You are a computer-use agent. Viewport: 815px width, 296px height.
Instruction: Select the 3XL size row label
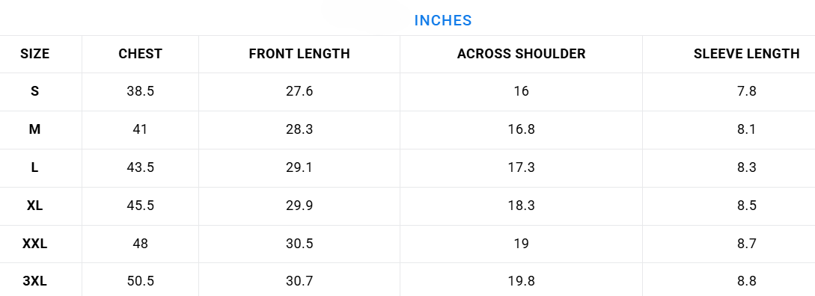coord(35,281)
